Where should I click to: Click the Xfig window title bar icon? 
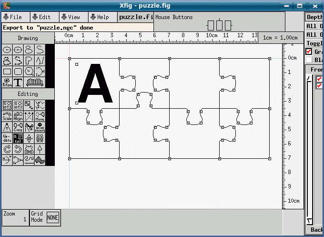click(x=6, y=6)
